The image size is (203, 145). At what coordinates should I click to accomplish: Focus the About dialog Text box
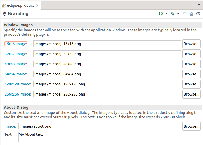[109, 137]
